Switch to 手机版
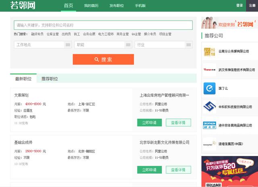The height and width of the screenshot is (187, 258). pos(140,6)
